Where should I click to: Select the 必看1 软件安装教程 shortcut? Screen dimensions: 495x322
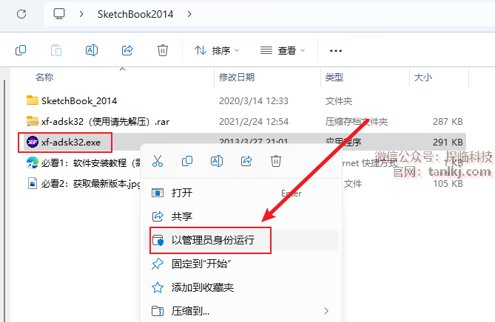click(x=91, y=163)
